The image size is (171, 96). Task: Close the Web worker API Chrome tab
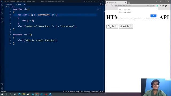coord(126,3)
